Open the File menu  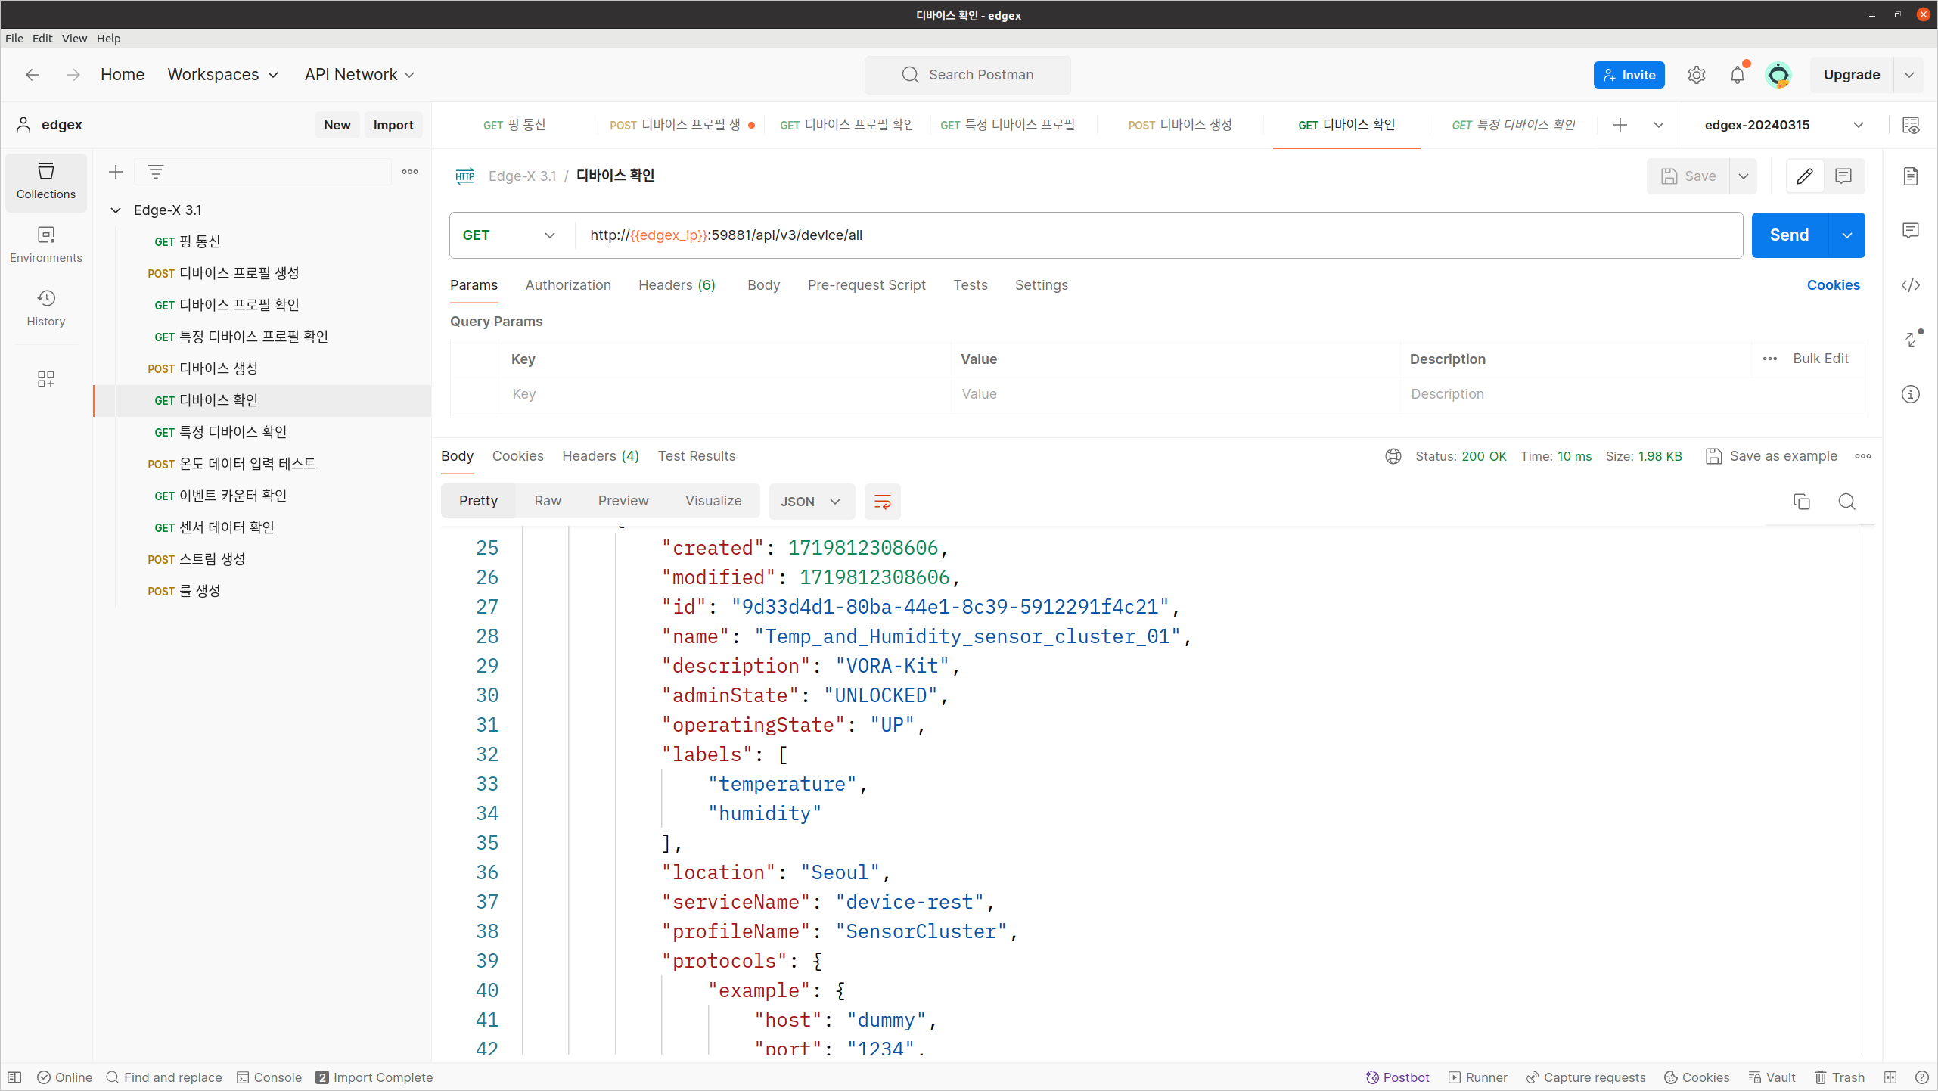point(14,38)
